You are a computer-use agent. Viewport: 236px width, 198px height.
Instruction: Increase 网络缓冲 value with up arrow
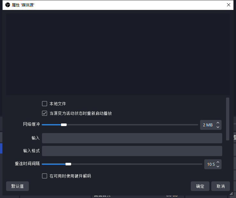(x=218, y=123)
